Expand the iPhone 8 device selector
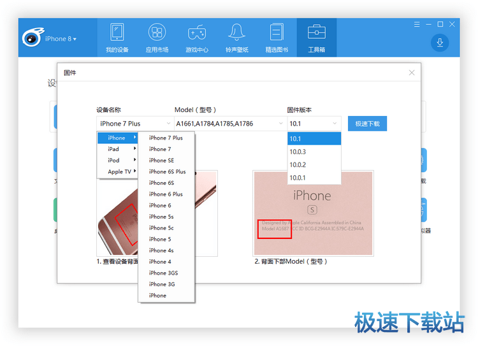 [x=61, y=39]
